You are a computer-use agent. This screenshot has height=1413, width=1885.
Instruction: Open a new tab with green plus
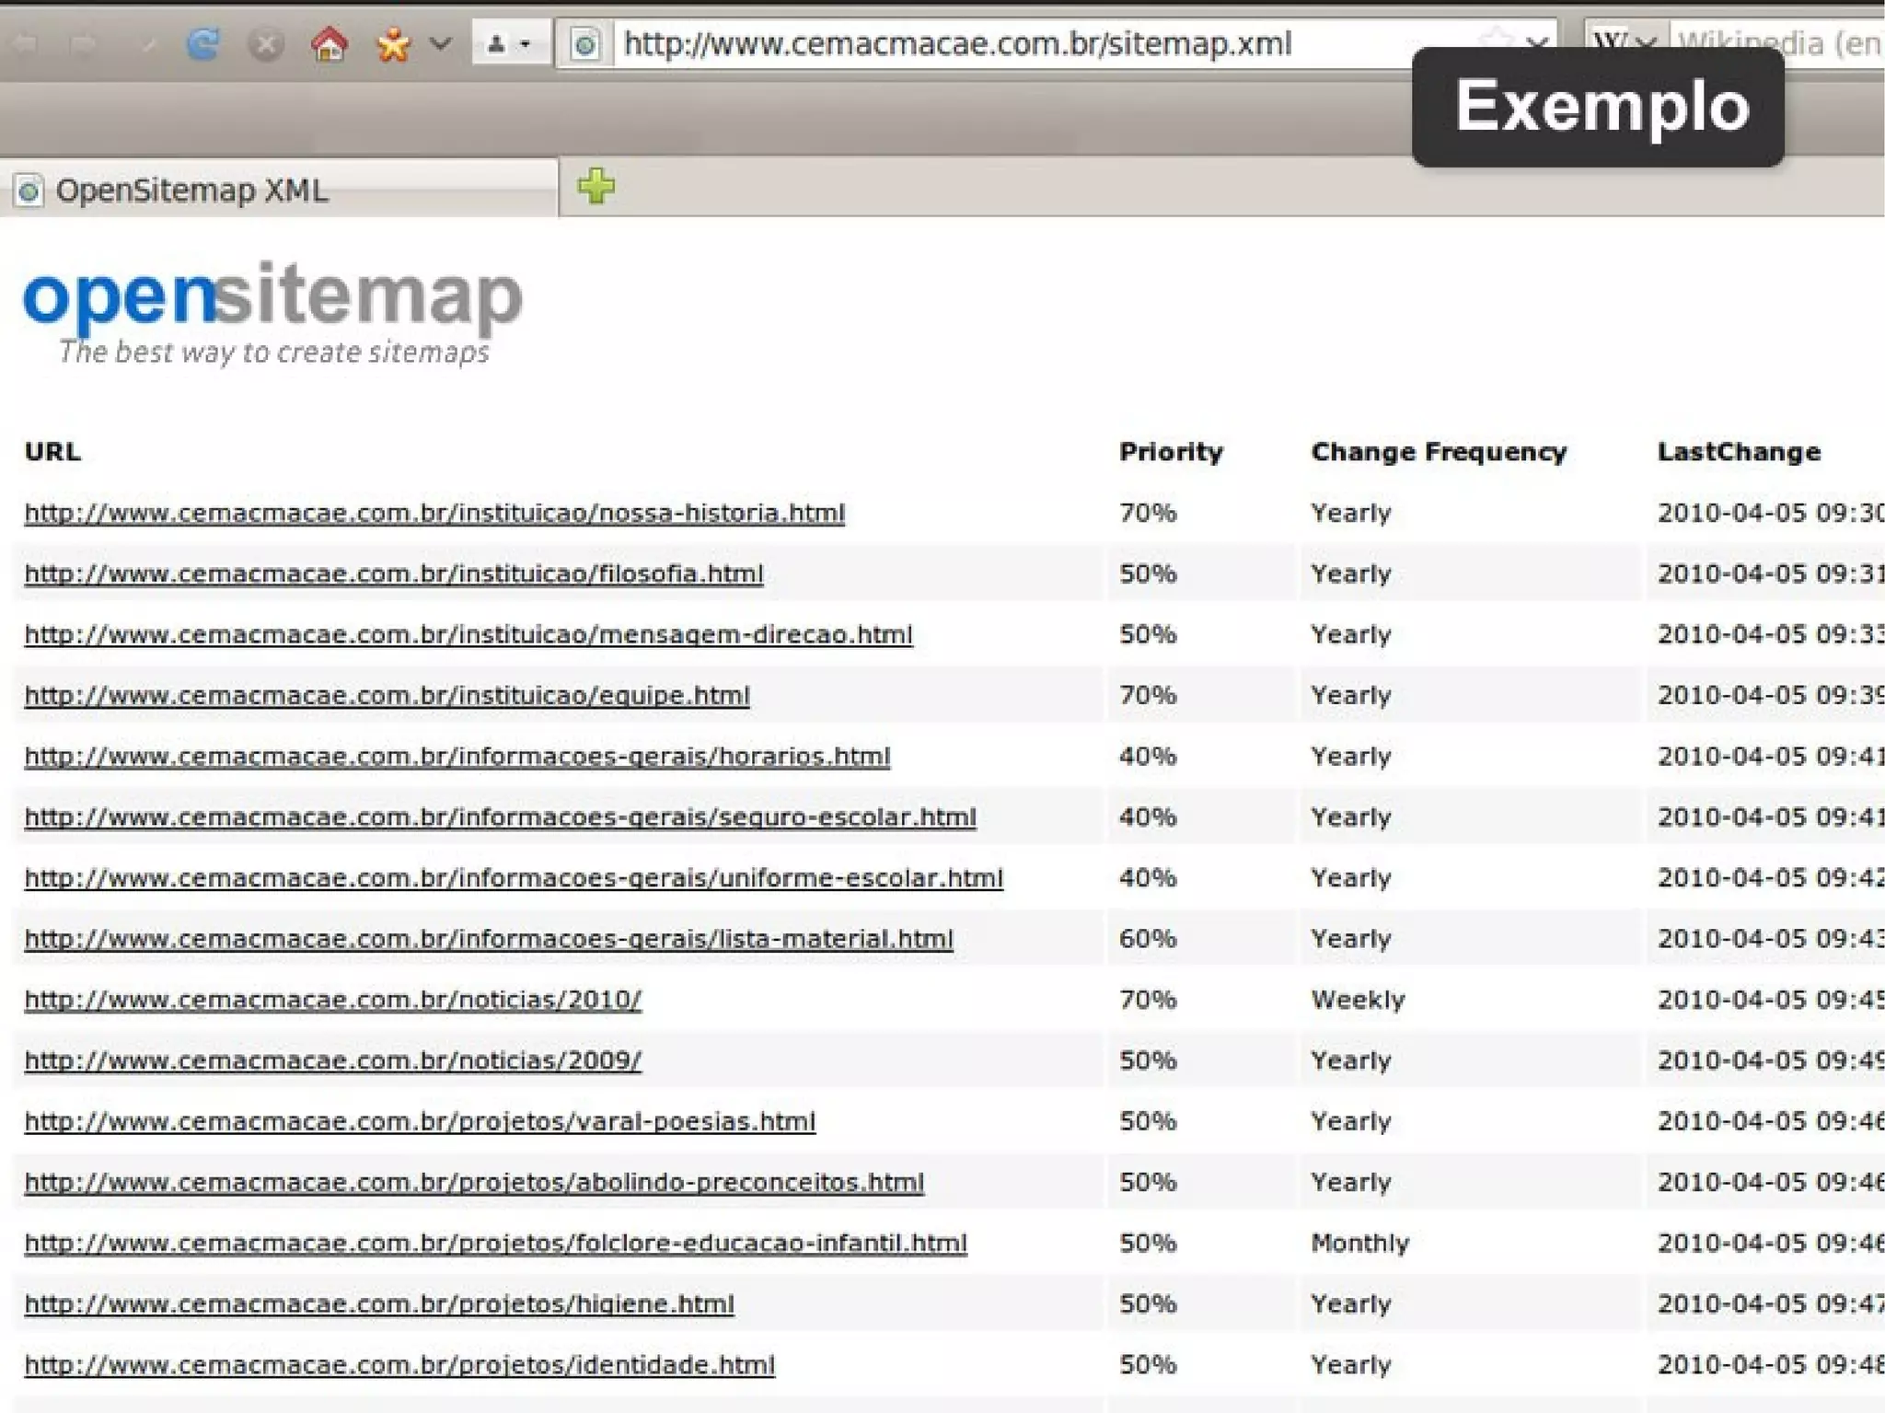tap(596, 186)
